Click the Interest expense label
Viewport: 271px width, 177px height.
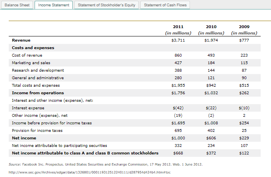click(x=28, y=108)
